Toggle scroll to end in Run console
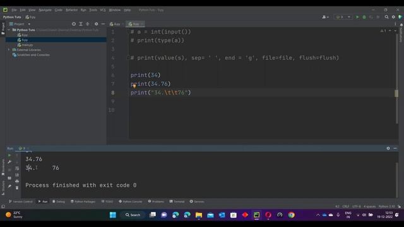Image resolution: width=404 pixels, height=227 pixels. (x=17, y=175)
